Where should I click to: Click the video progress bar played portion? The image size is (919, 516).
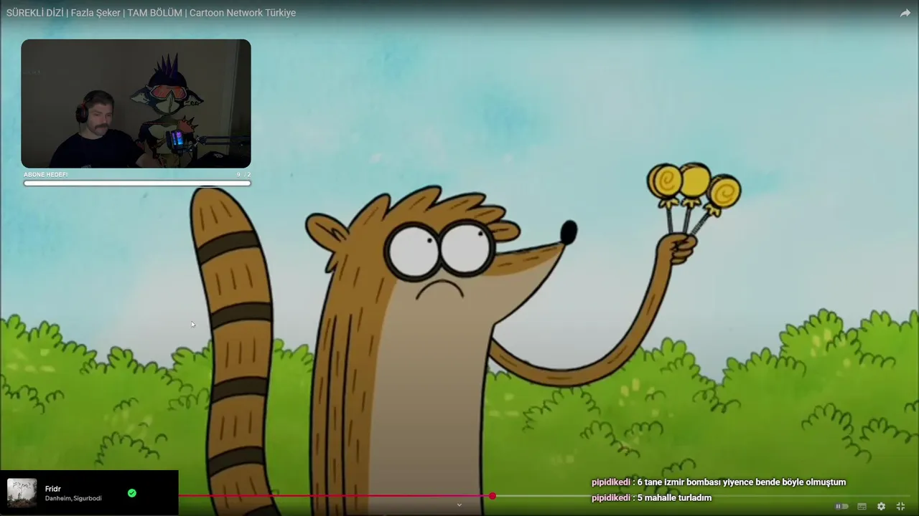(x=335, y=496)
